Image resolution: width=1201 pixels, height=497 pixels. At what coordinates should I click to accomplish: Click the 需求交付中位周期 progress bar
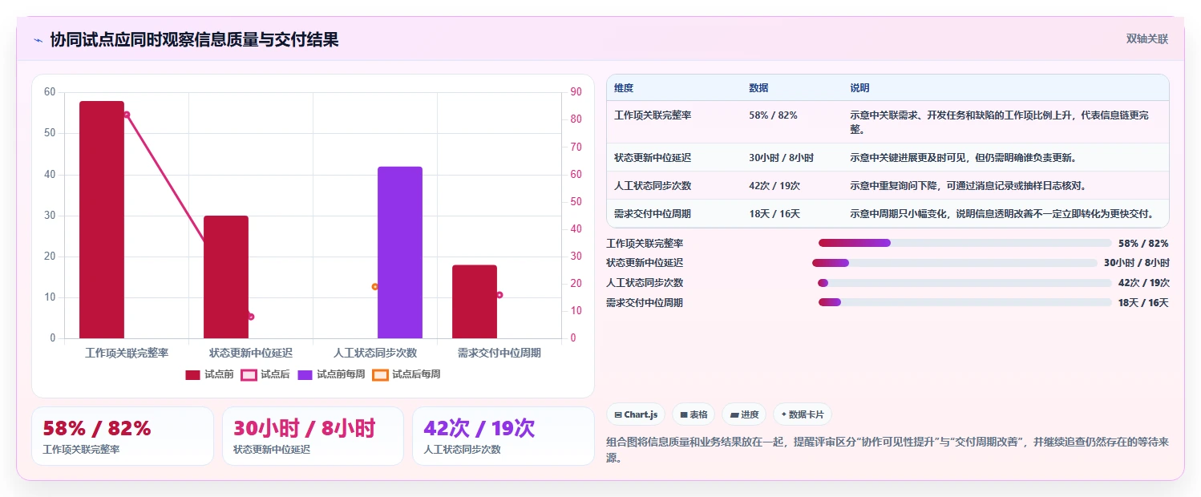pyautogui.click(x=965, y=302)
